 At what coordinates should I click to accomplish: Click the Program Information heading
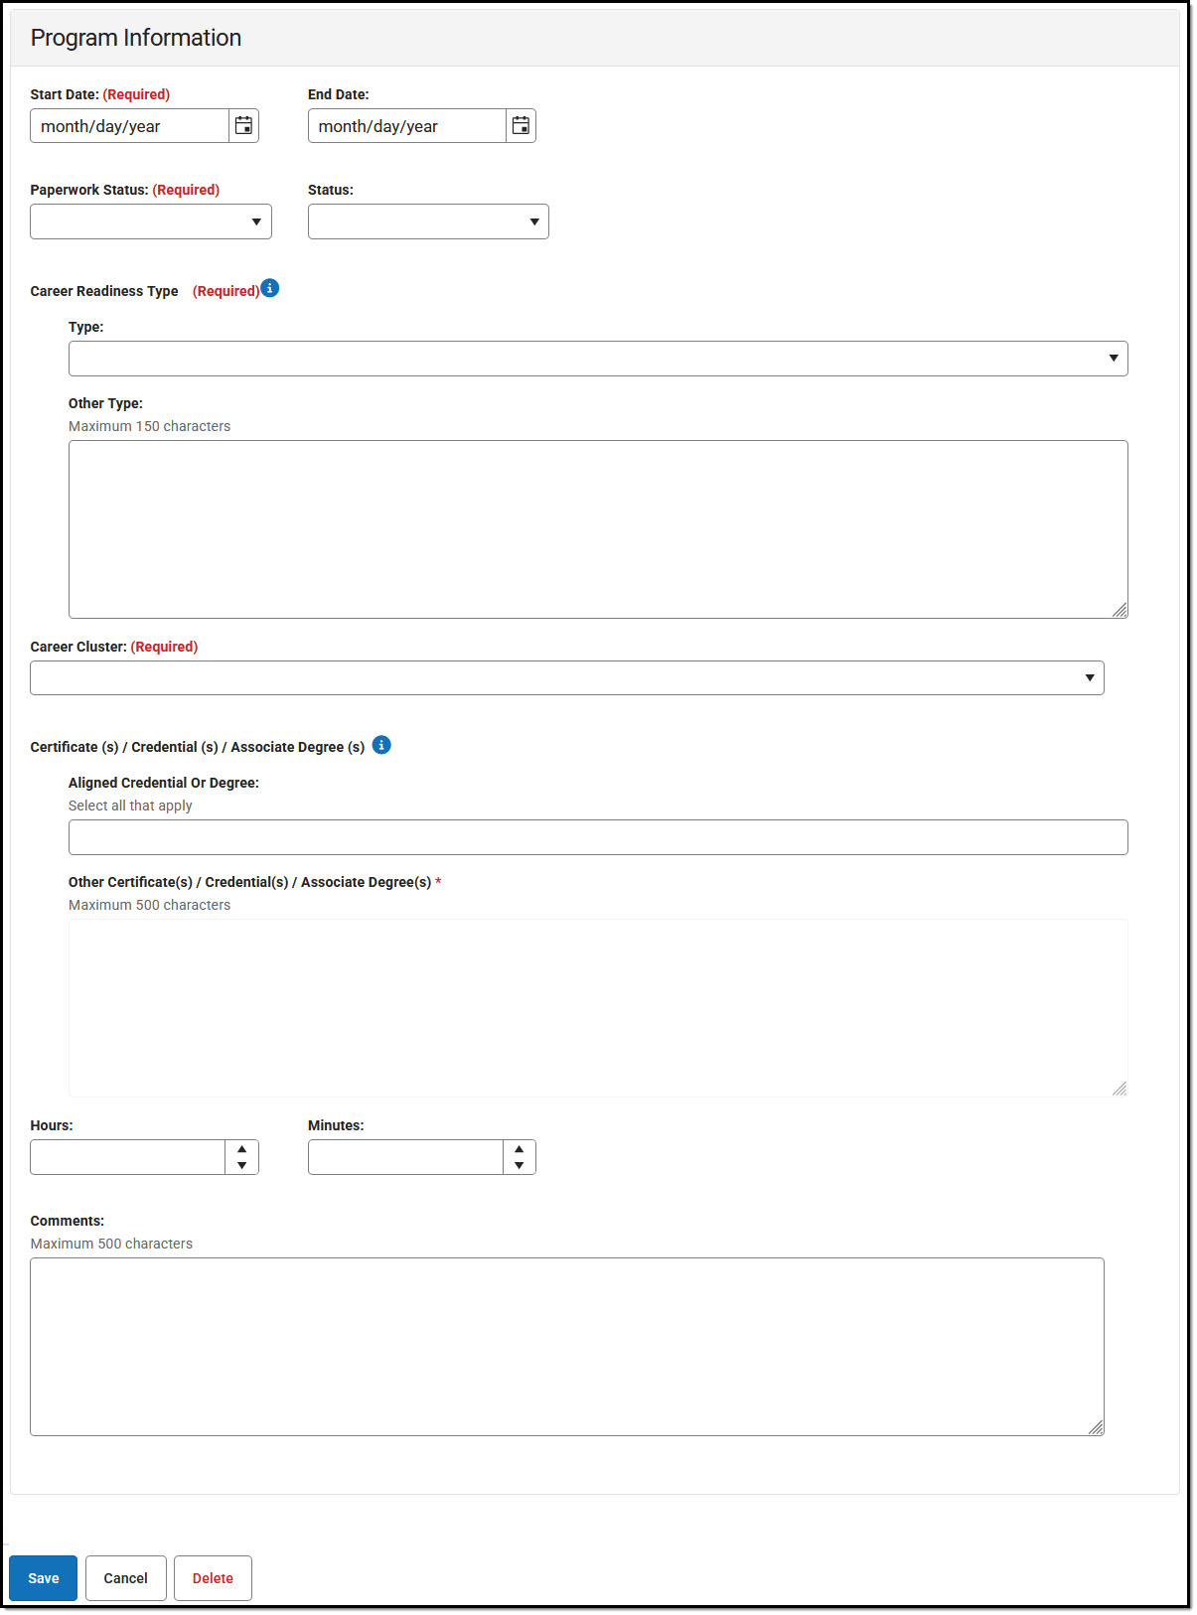[136, 38]
